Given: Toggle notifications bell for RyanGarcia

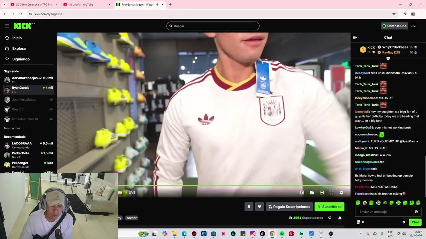Looking at the screenshot, I should click(x=249, y=207).
